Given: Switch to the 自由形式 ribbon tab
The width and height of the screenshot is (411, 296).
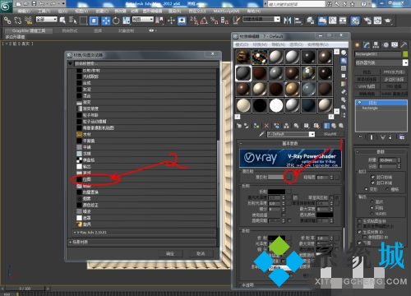Looking at the screenshot, I should tap(70, 31).
